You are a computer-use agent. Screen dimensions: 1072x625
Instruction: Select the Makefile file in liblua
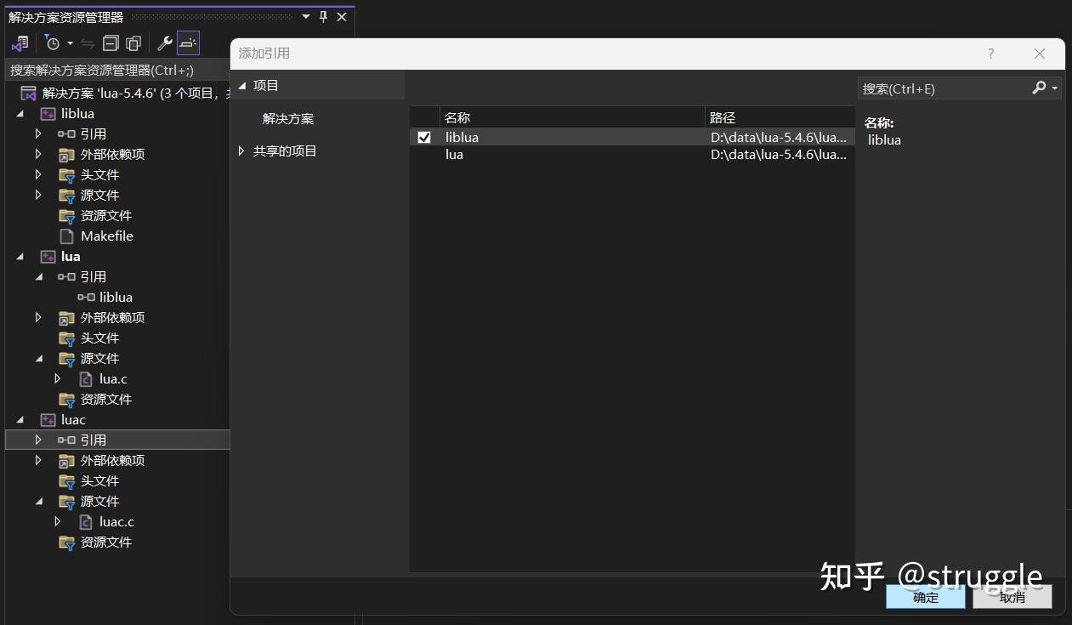[107, 236]
